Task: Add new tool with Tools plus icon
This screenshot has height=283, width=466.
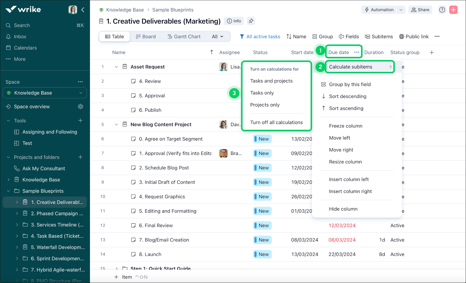Action: pyautogui.click(x=80, y=120)
